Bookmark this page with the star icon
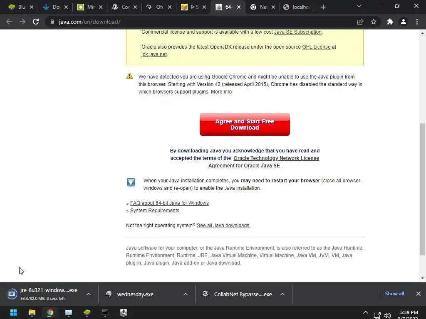 374,22
